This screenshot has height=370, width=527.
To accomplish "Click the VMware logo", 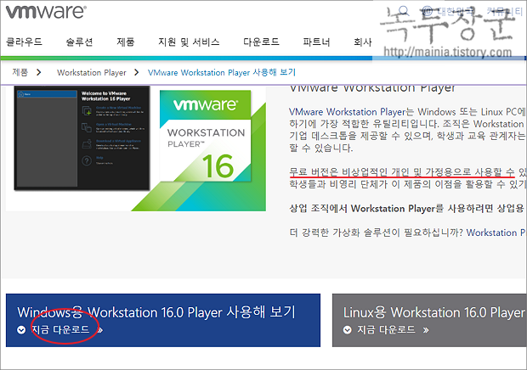I will [46, 12].
